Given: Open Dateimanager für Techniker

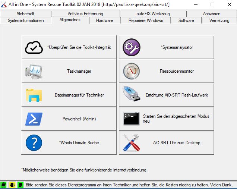Looking at the screenshot, I should pos(69,95).
